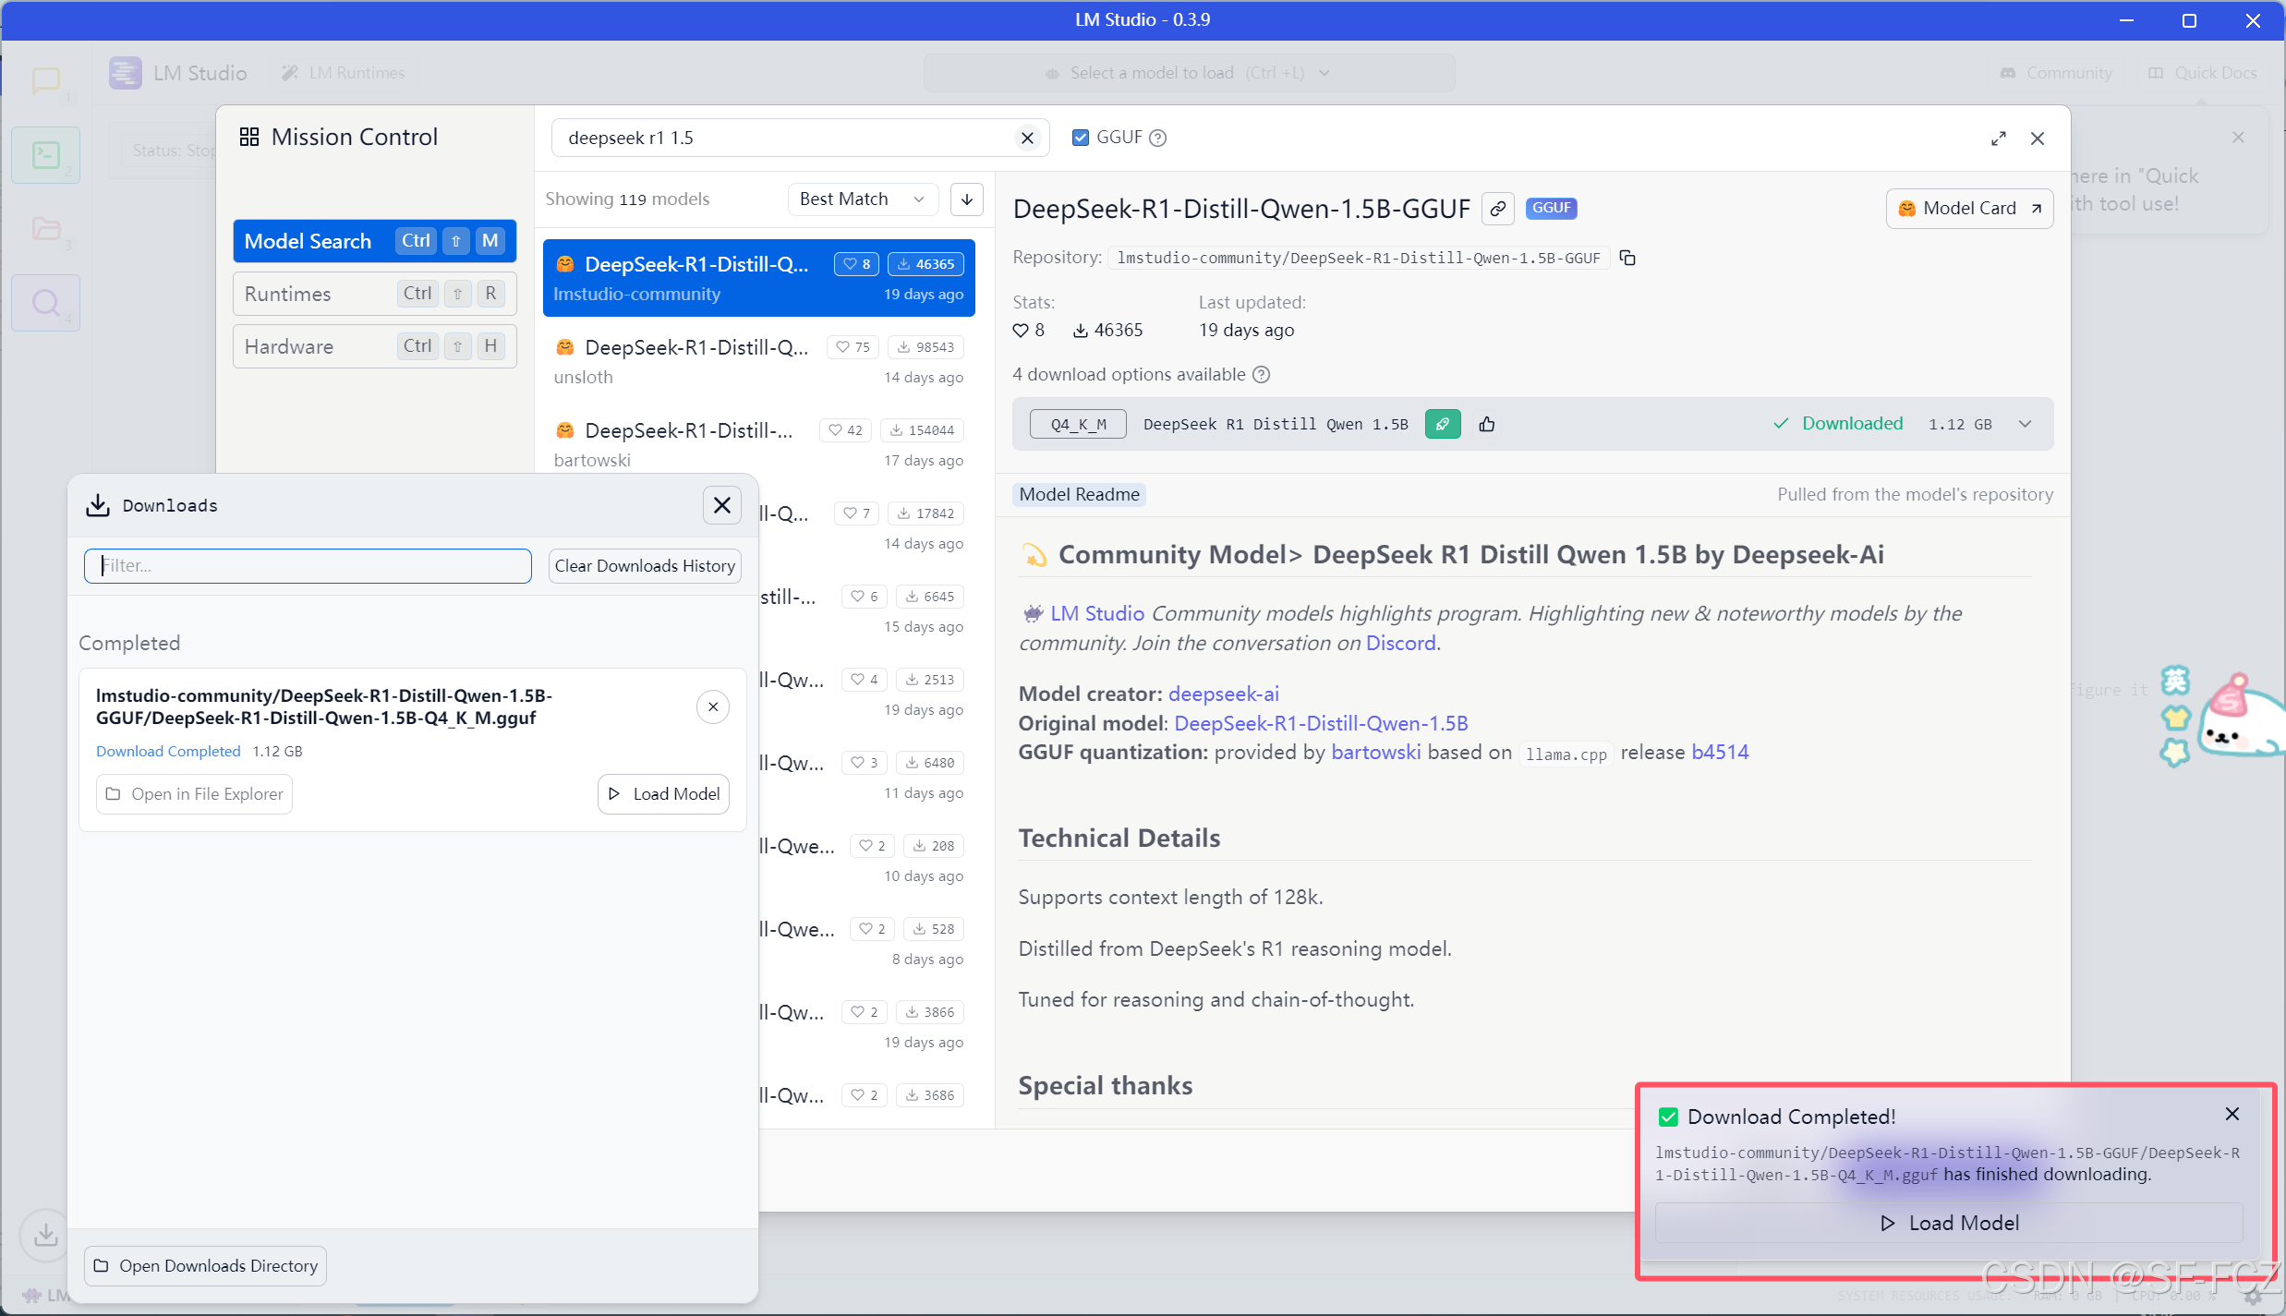Click the download options help icon

1261,374
